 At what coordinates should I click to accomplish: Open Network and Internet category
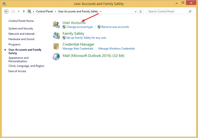21,34
